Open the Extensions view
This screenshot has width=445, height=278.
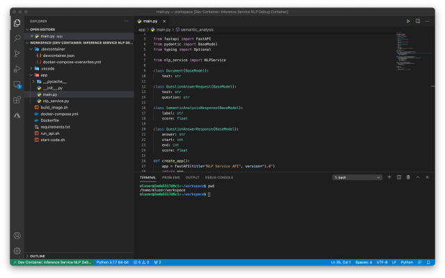17,100
